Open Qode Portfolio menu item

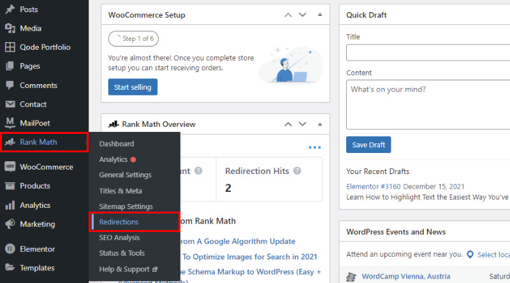pos(44,47)
